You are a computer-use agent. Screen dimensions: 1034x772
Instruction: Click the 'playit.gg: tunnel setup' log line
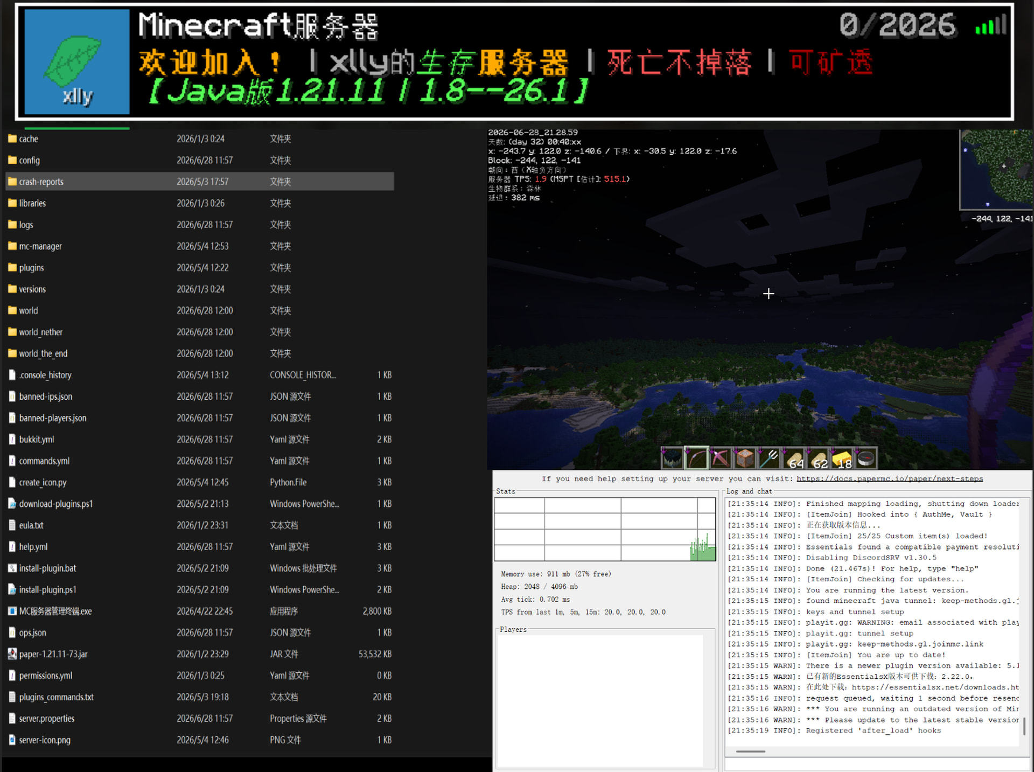[820, 634]
